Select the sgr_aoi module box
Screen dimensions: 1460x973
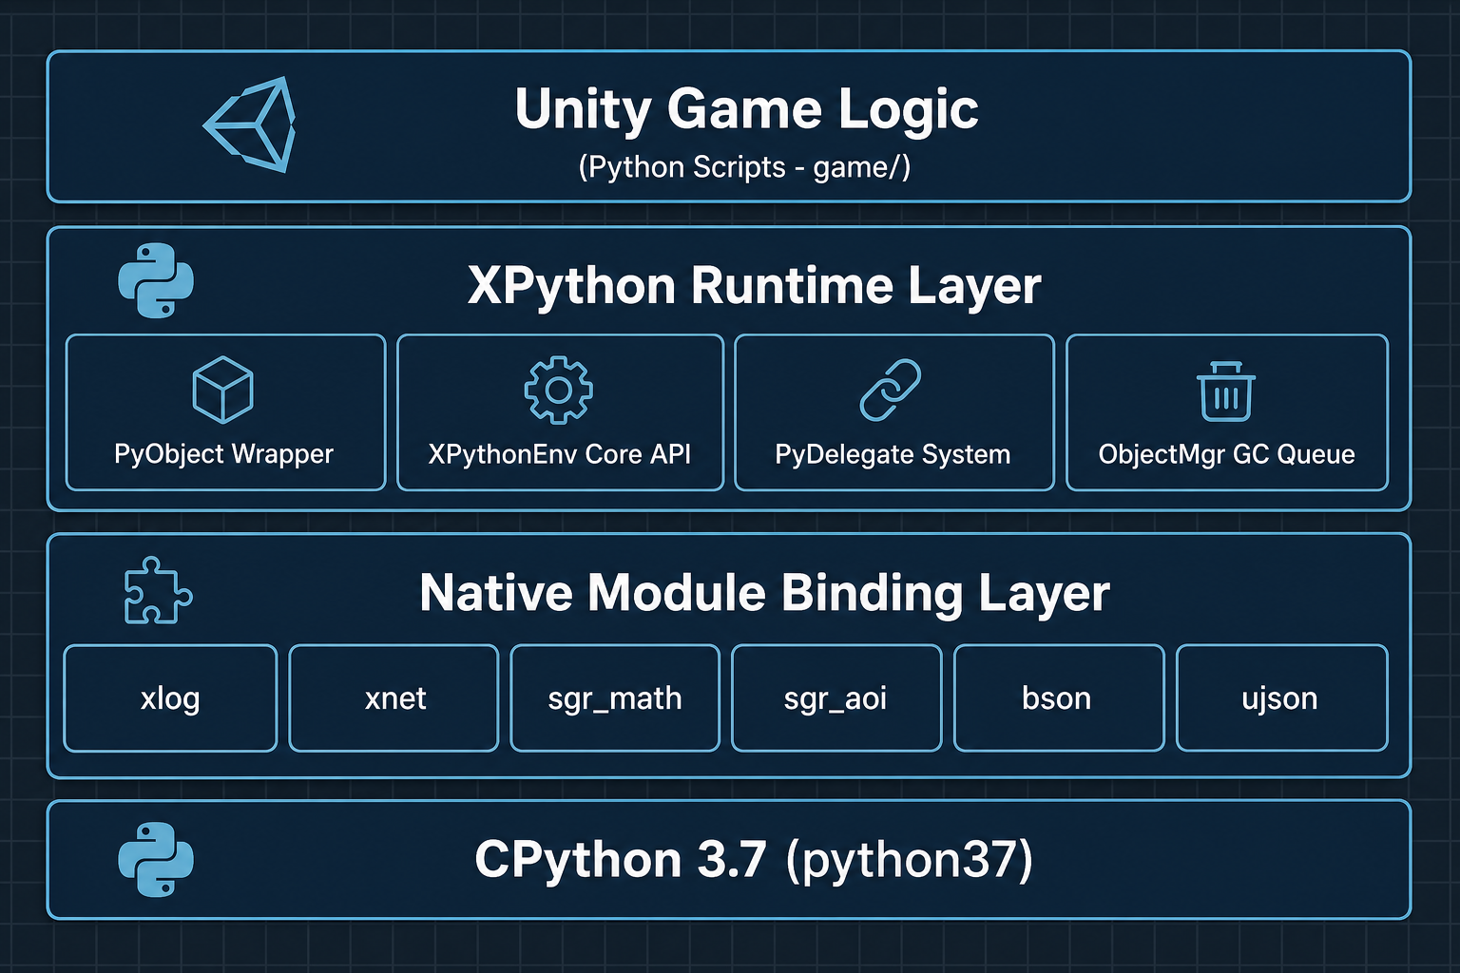point(836,698)
